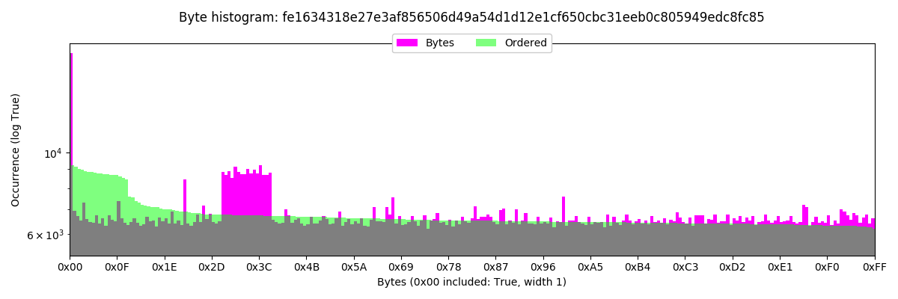Click the 0x96 x-axis tick label
This screenshot has height=299, width=898.
tap(543, 267)
